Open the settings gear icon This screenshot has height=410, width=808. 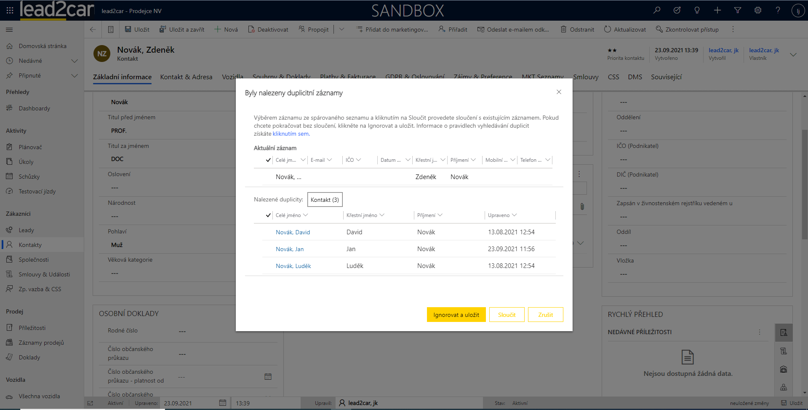pos(757,11)
